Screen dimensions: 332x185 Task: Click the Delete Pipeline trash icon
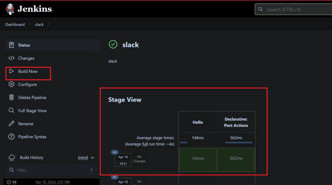(x=11, y=97)
